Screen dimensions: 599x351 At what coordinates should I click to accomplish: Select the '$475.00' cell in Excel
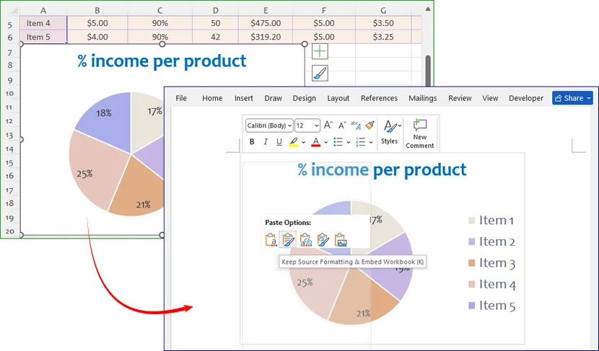(266, 23)
